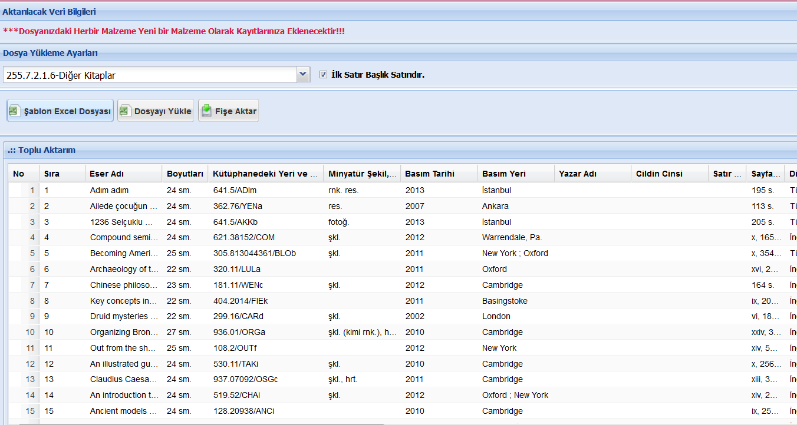Open the 255.7.2.1.6-Diğer Kitaplar dropdown arrow
Screen dimensions: 797x425
click(x=303, y=75)
